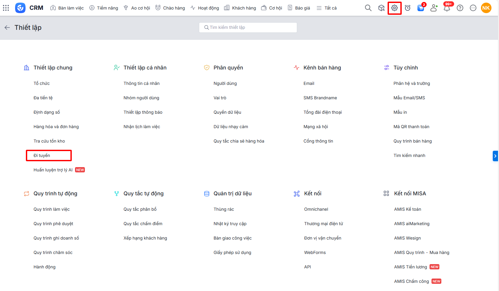The height and width of the screenshot is (291, 499).
Task: Open Huấn luyện trợ lý AI link
Action: pyautogui.click(x=53, y=170)
